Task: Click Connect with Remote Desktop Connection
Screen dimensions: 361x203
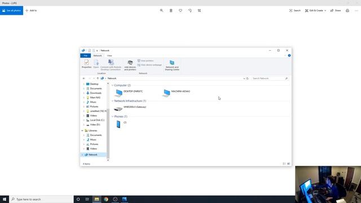Action: [x=111, y=65]
